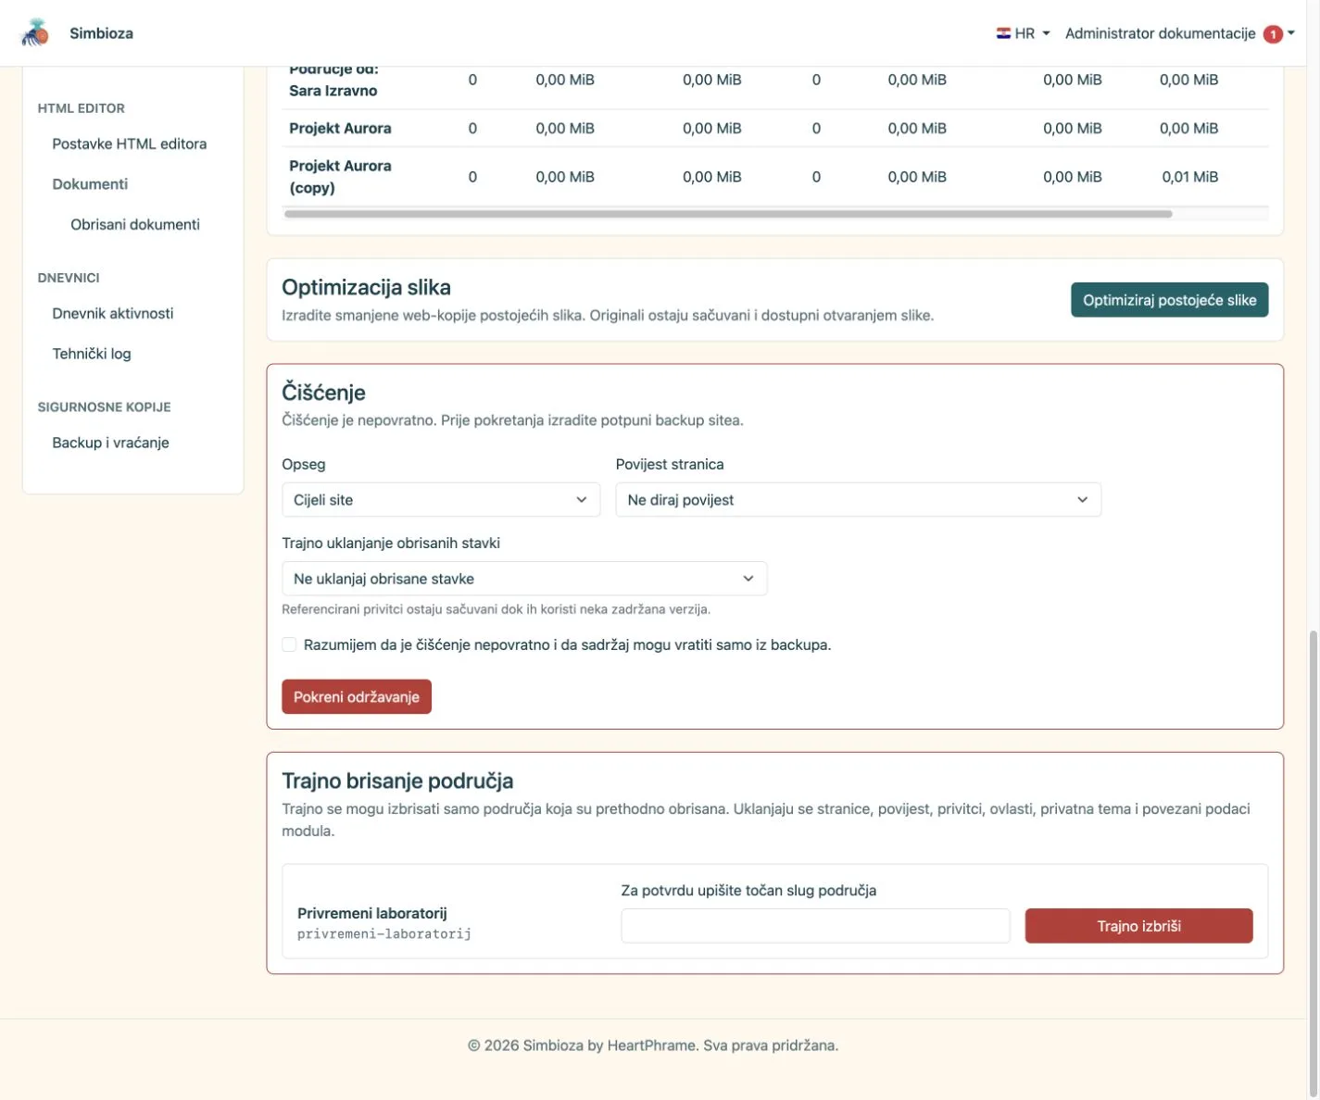Click the Projekt Aurora row name

(x=340, y=129)
